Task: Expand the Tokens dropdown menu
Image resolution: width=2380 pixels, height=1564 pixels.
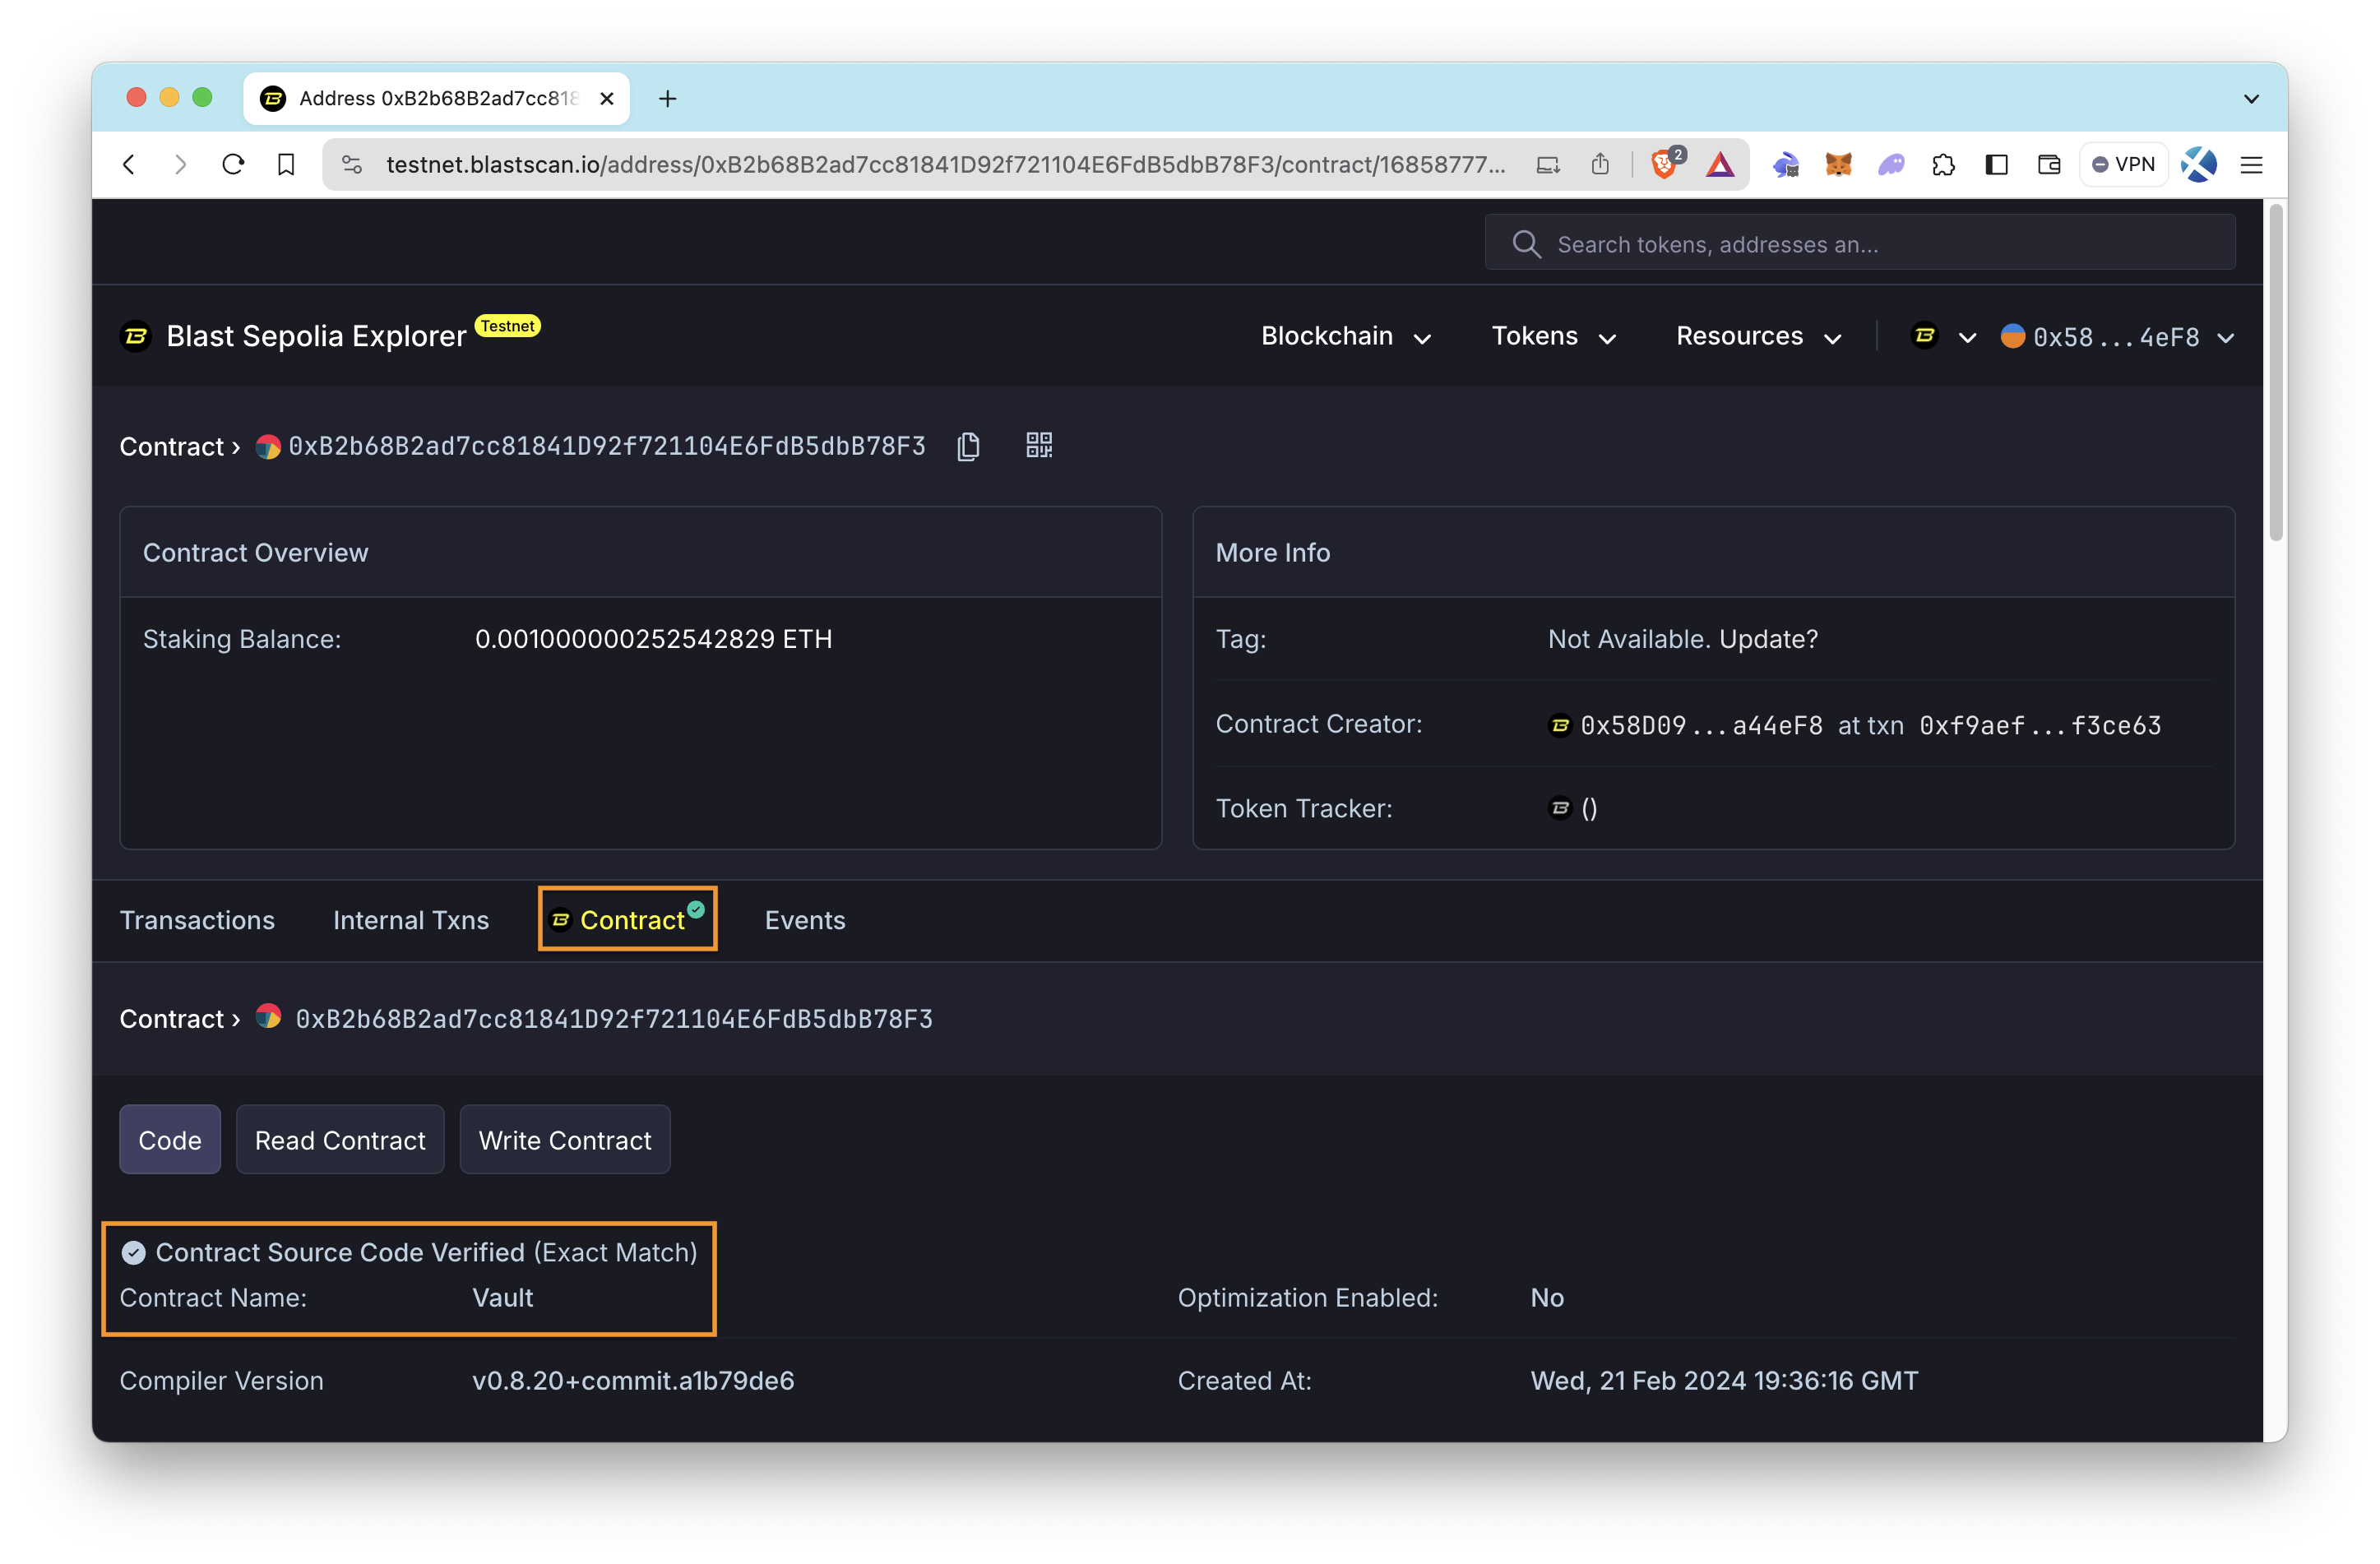Action: 1553,337
